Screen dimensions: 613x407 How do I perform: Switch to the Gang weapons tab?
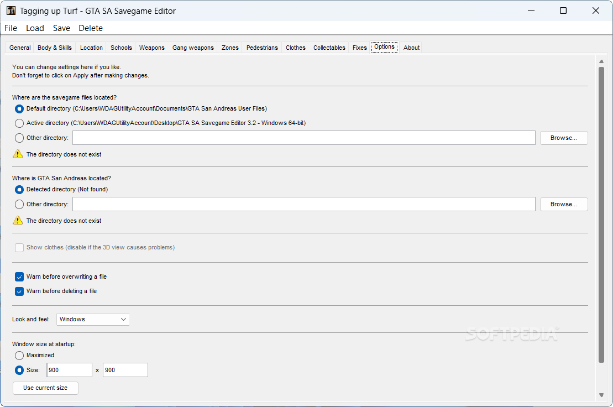click(x=193, y=48)
